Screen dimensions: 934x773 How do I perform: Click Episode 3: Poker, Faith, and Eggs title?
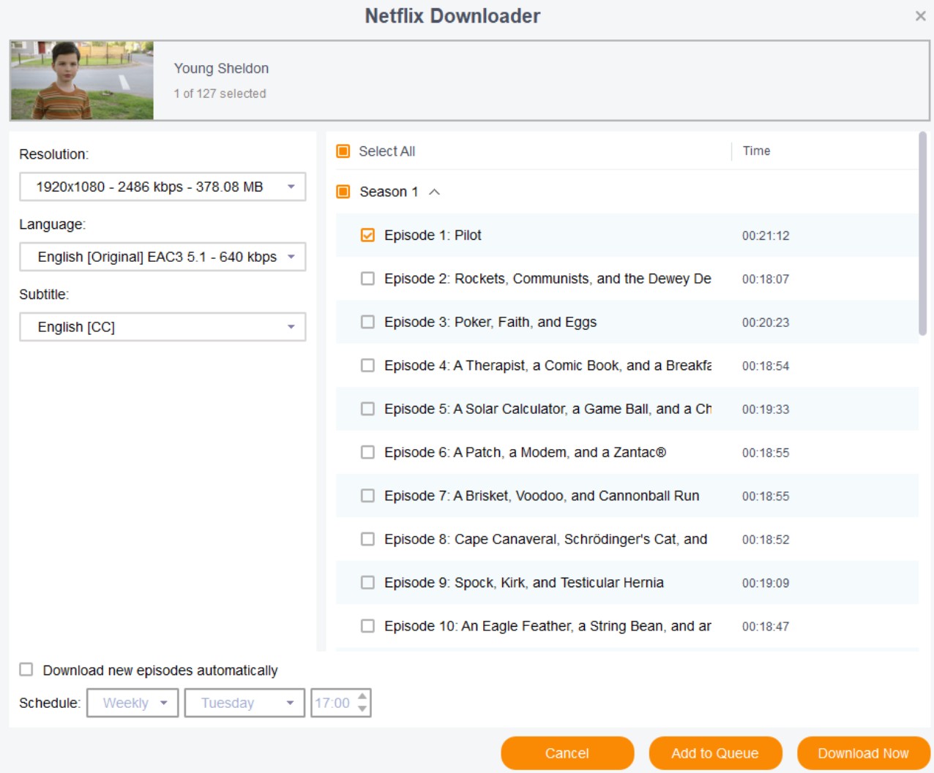pos(490,322)
